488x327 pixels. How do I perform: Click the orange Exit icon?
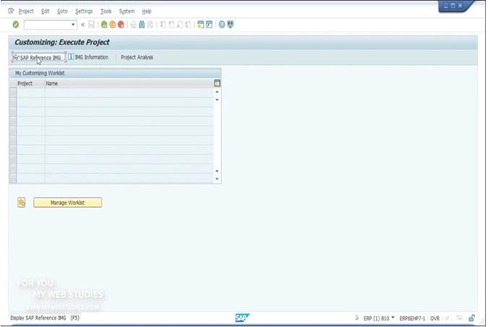112,25
